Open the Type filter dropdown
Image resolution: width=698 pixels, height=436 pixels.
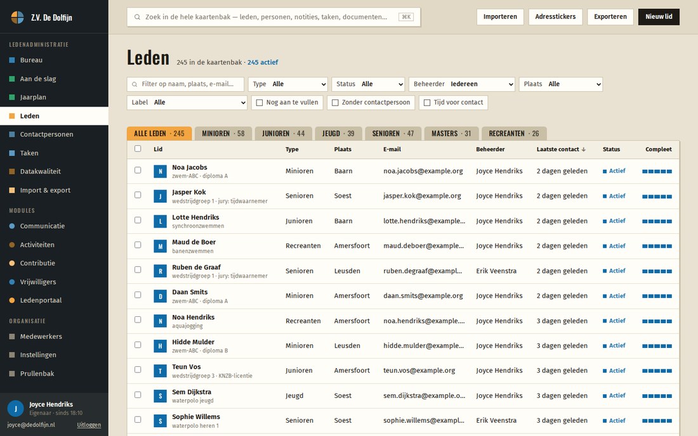coord(288,84)
